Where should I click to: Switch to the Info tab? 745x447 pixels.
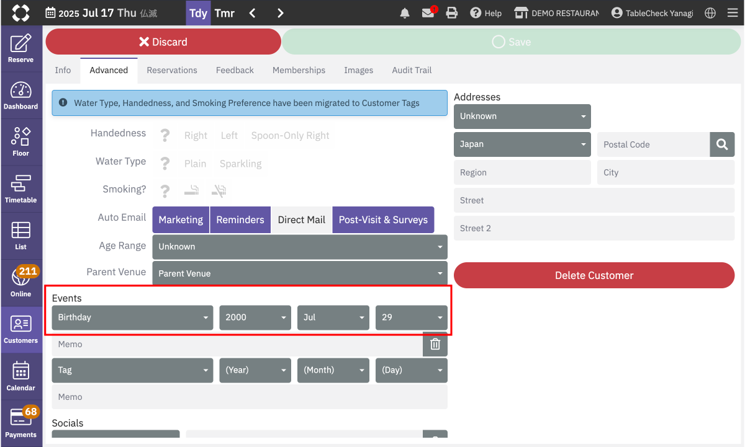[x=63, y=70]
